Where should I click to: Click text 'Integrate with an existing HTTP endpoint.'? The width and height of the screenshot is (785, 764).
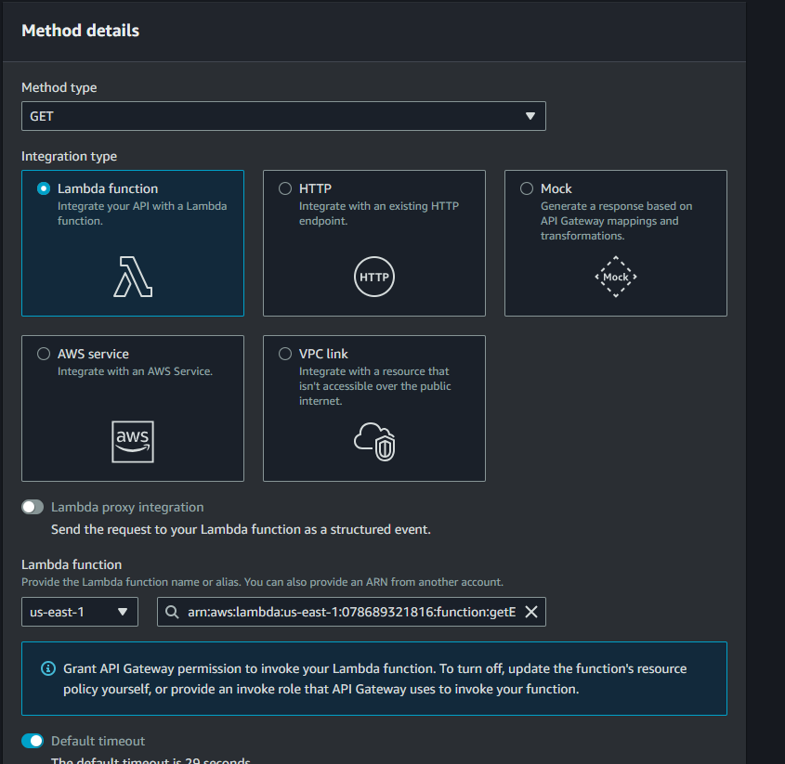tap(379, 214)
